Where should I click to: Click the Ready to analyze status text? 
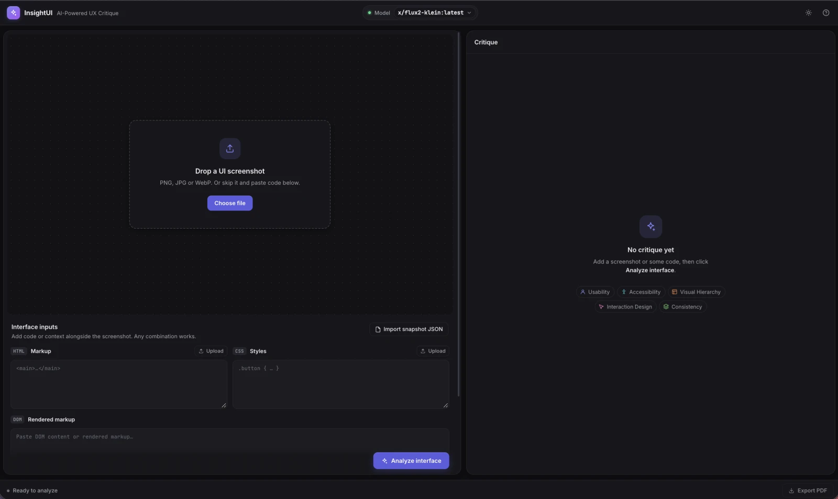pyautogui.click(x=35, y=491)
